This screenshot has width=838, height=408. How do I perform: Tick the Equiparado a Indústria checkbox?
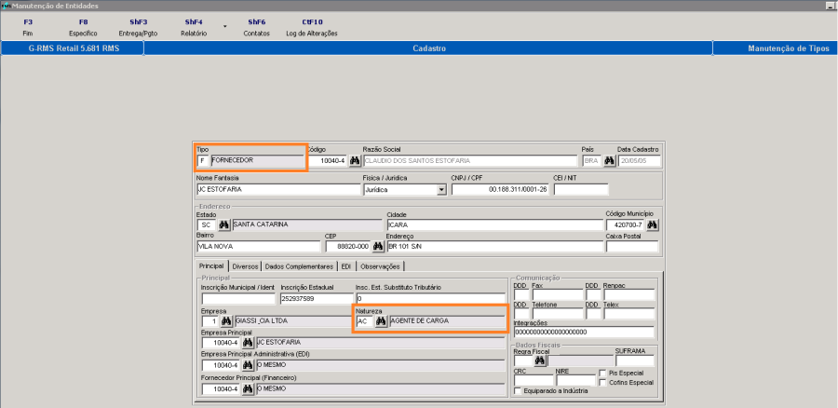517,391
